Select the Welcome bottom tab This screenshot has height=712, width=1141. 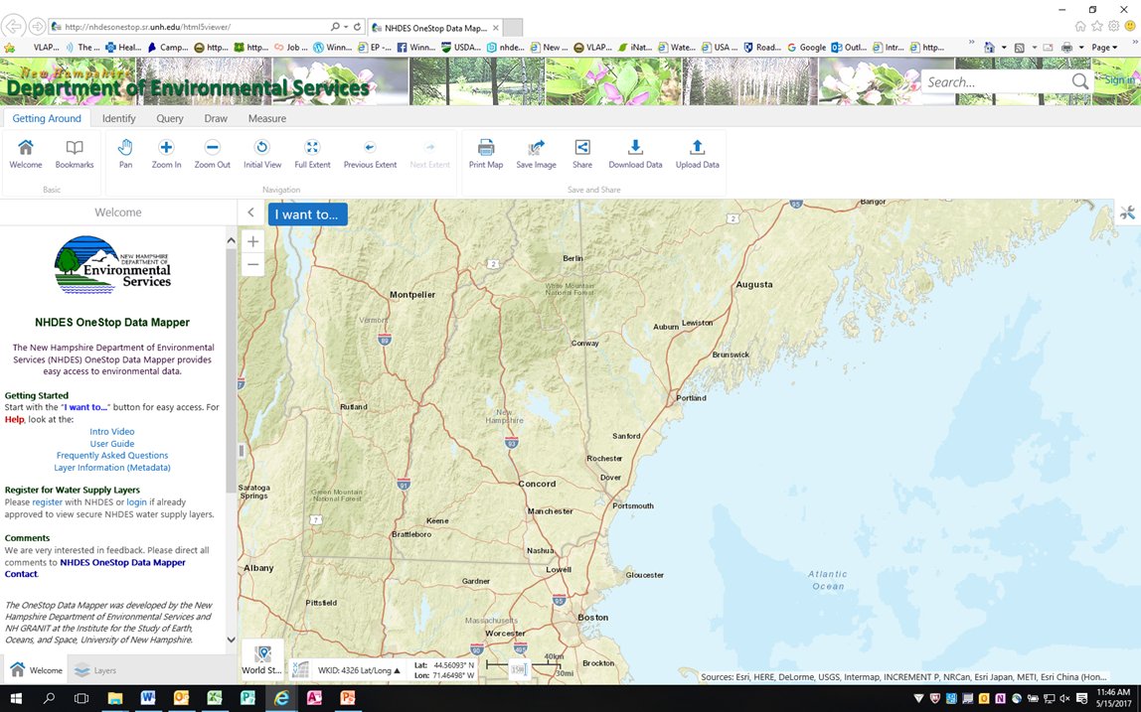pos(35,670)
